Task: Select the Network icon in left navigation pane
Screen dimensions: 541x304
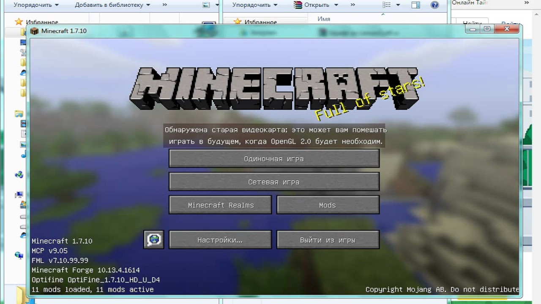Action: pos(19,255)
